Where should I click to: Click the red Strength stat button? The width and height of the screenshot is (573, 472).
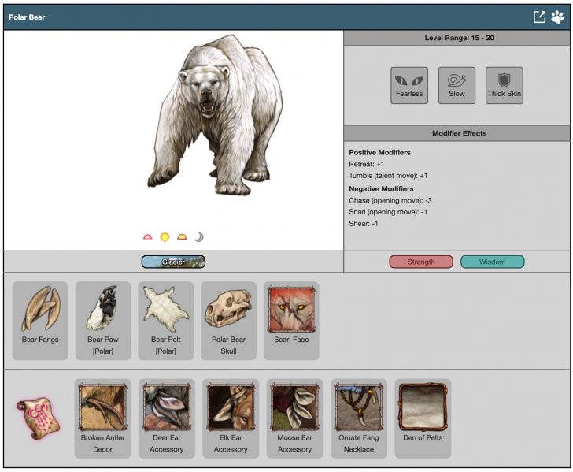pyautogui.click(x=421, y=262)
